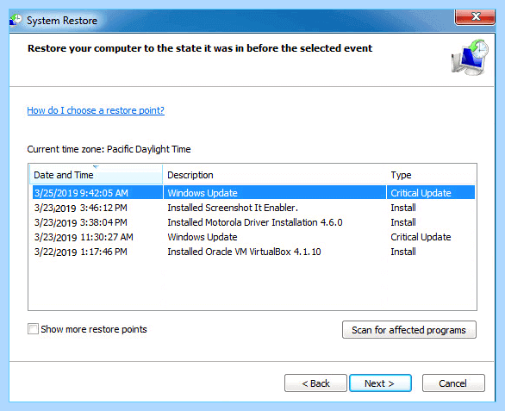Select the 3/25/2019 9:42:05 AM restore point

[x=253, y=193]
